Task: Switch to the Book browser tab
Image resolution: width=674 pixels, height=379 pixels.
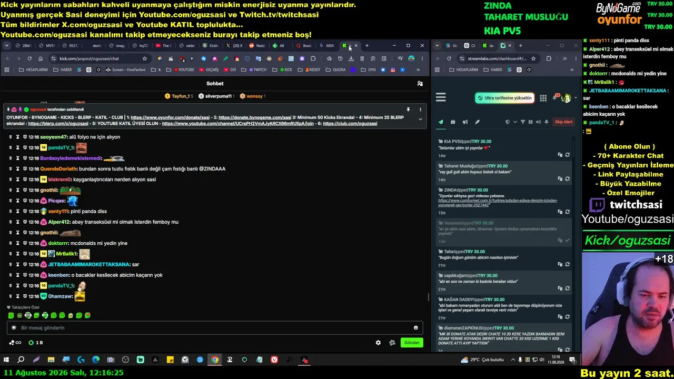Action: (x=304, y=46)
